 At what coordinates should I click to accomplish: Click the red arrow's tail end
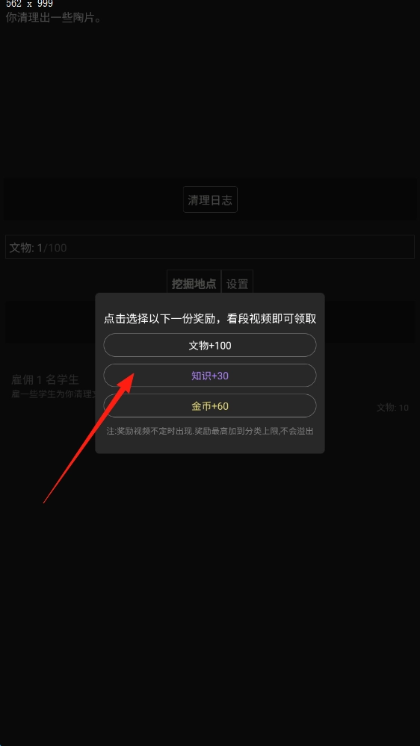pyautogui.click(x=44, y=502)
